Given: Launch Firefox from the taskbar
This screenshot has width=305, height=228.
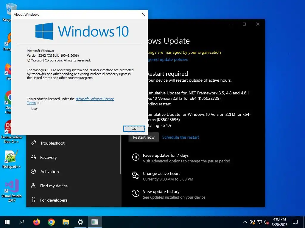Looking at the screenshot, I should (36, 222).
